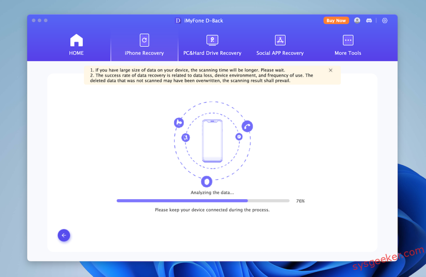Dismiss the scanning notice with the × button
This screenshot has height=277, width=426.
tap(331, 70)
